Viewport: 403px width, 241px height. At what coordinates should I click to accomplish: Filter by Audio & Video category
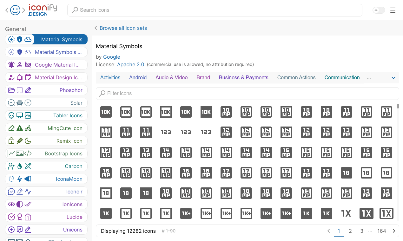(x=171, y=77)
